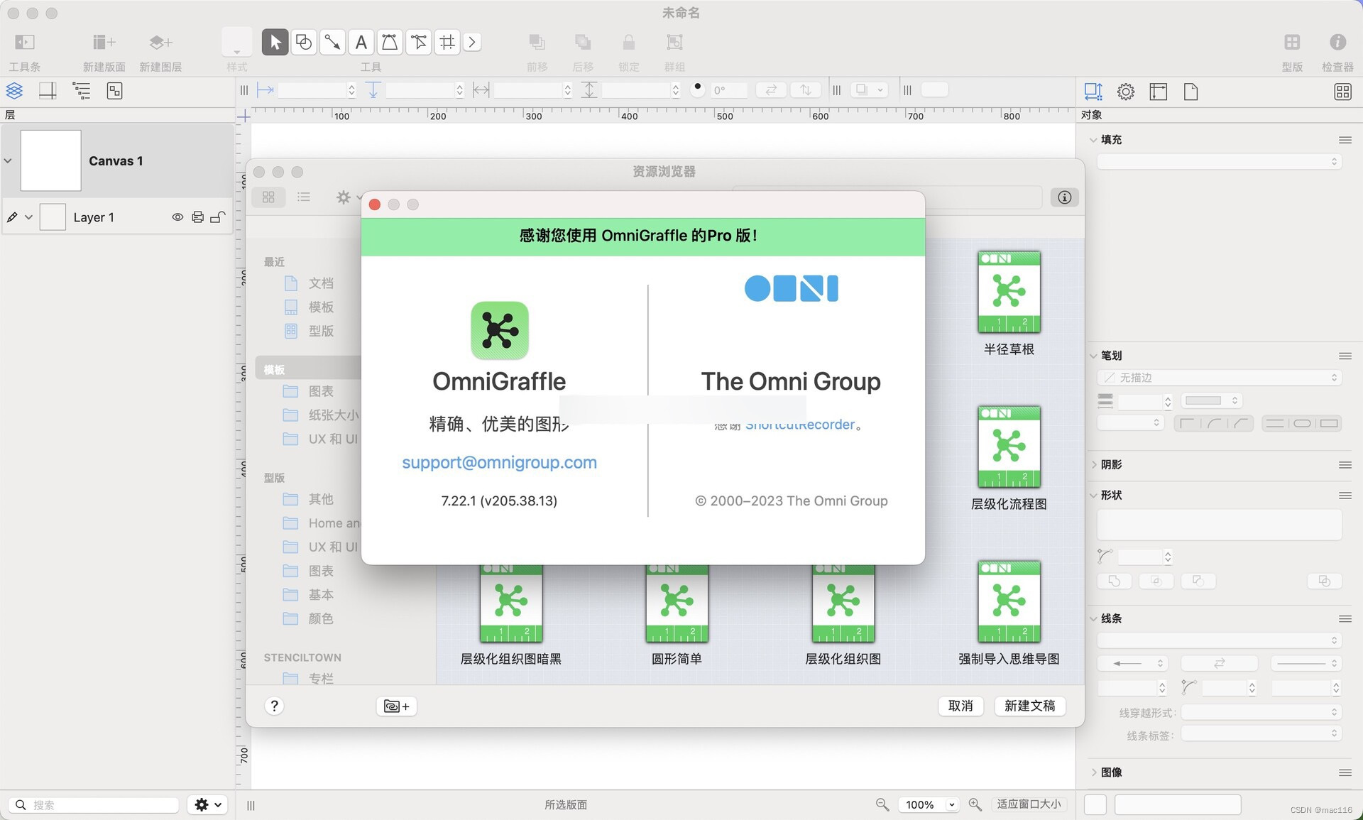Expand the 阴影 shadow section

tap(1093, 465)
